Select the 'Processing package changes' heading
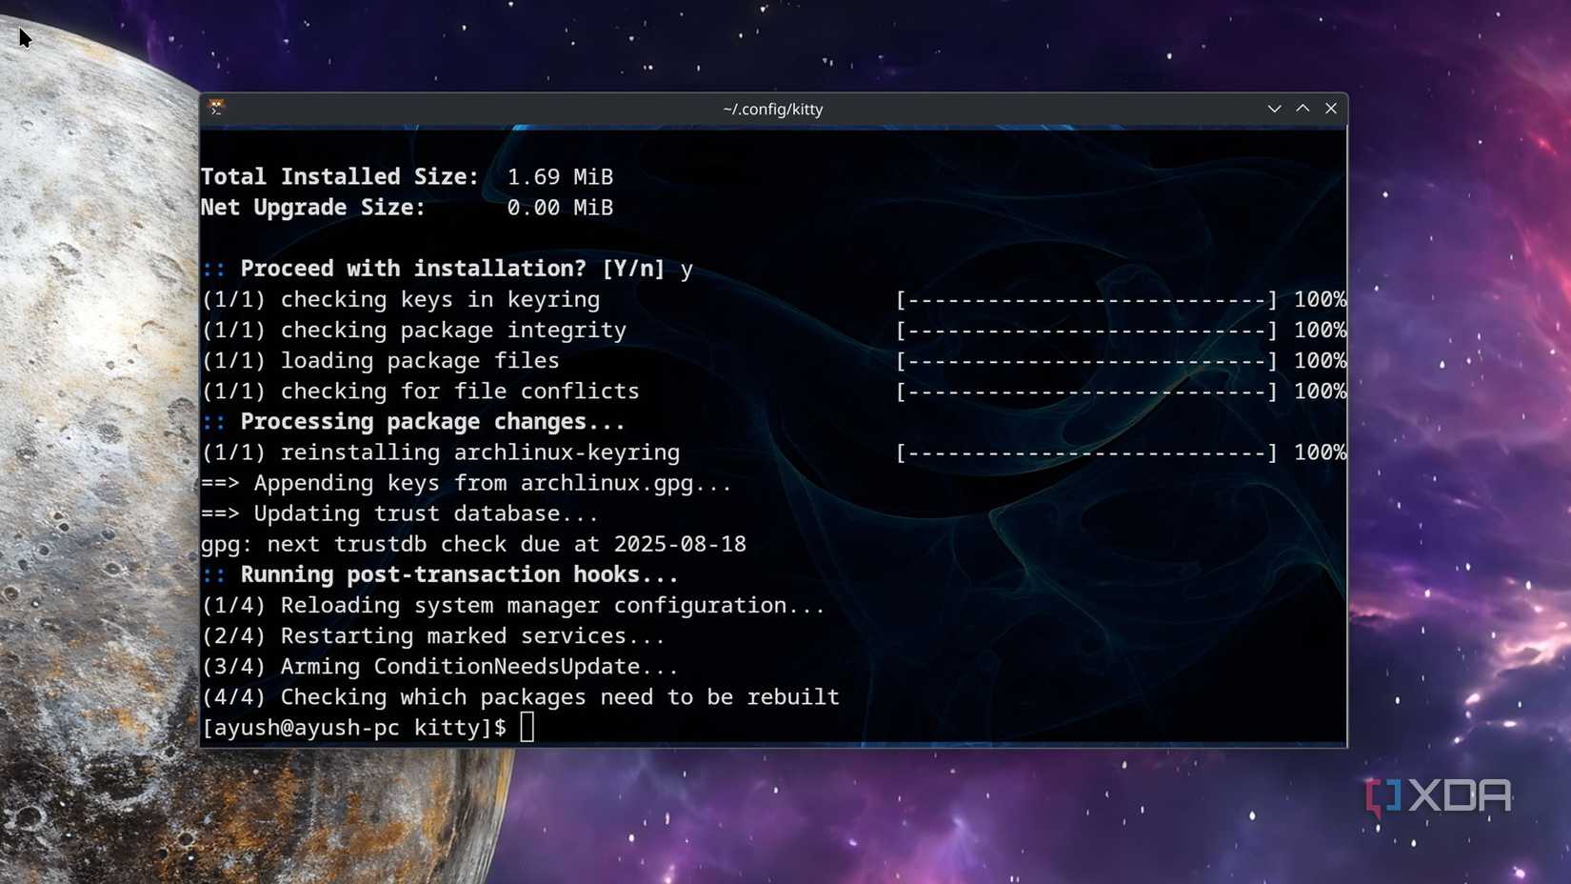 [432, 421]
